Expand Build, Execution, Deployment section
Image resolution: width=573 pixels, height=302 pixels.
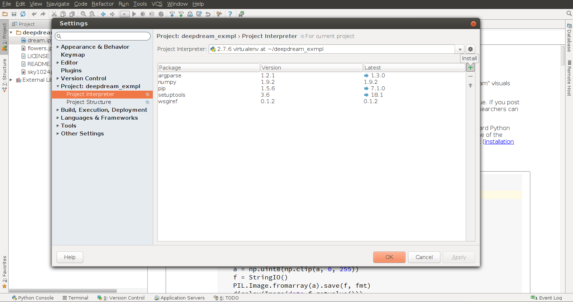(x=58, y=110)
